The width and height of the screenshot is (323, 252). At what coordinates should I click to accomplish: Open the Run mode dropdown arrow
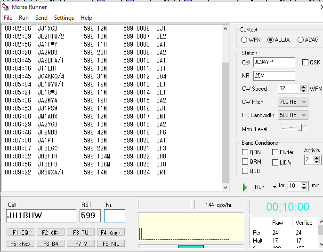(x=274, y=187)
